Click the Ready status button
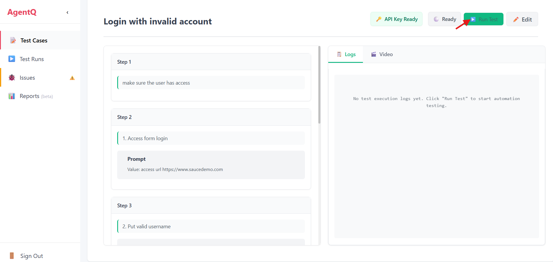Viewport: 553px width, 262px height. [x=445, y=19]
